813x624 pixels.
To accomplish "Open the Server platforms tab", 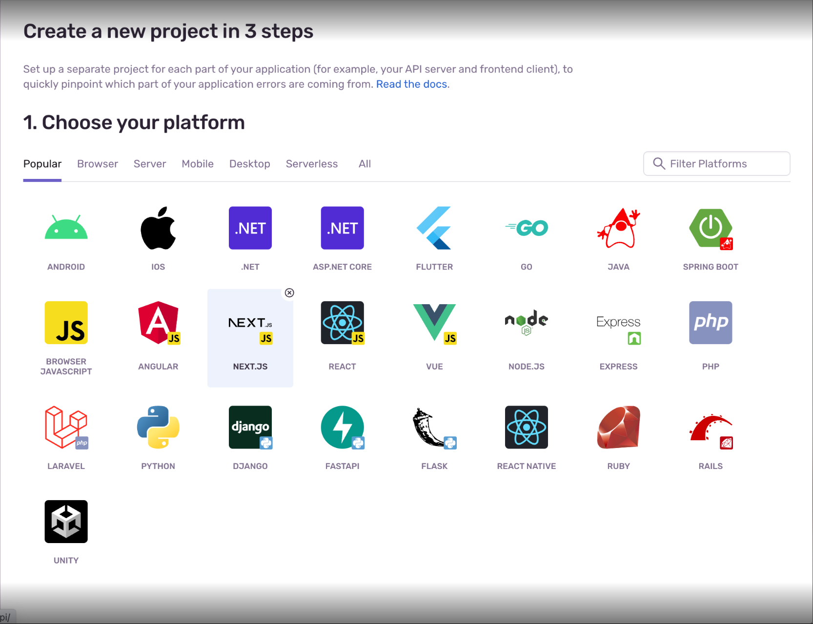I will (150, 164).
